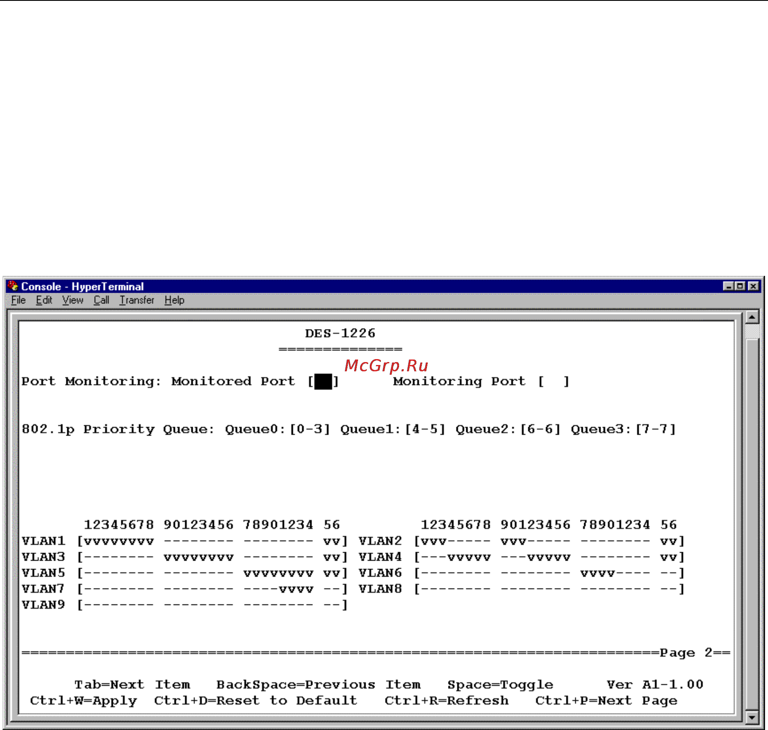Open the View menu
This screenshot has height=730, width=768.
[73, 300]
